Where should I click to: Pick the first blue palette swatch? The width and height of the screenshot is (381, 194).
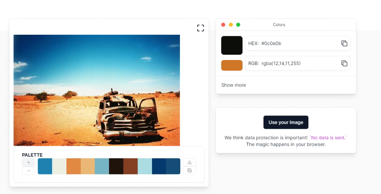click(x=45, y=166)
